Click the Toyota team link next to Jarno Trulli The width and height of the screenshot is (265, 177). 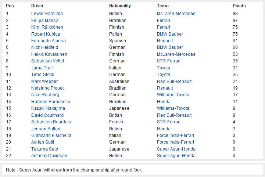point(164,68)
